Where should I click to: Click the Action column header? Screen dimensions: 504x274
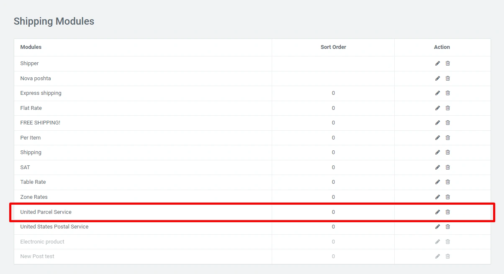click(x=442, y=47)
